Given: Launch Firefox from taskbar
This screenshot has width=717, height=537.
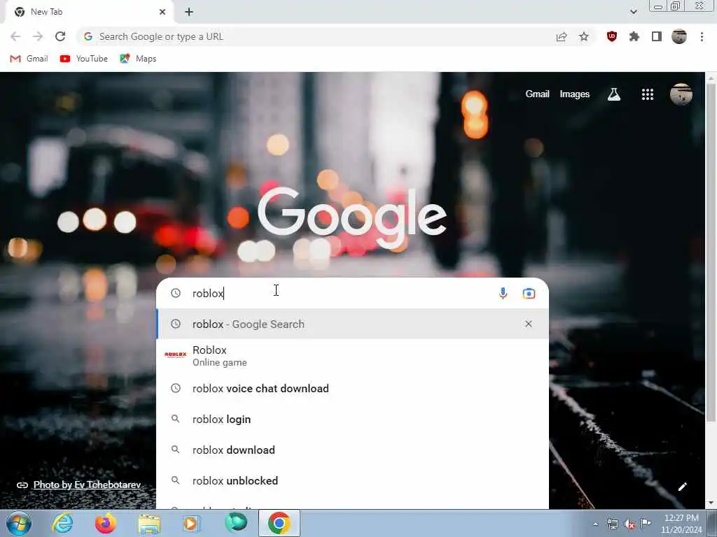Looking at the screenshot, I should pyautogui.click(x=105, y=523).
